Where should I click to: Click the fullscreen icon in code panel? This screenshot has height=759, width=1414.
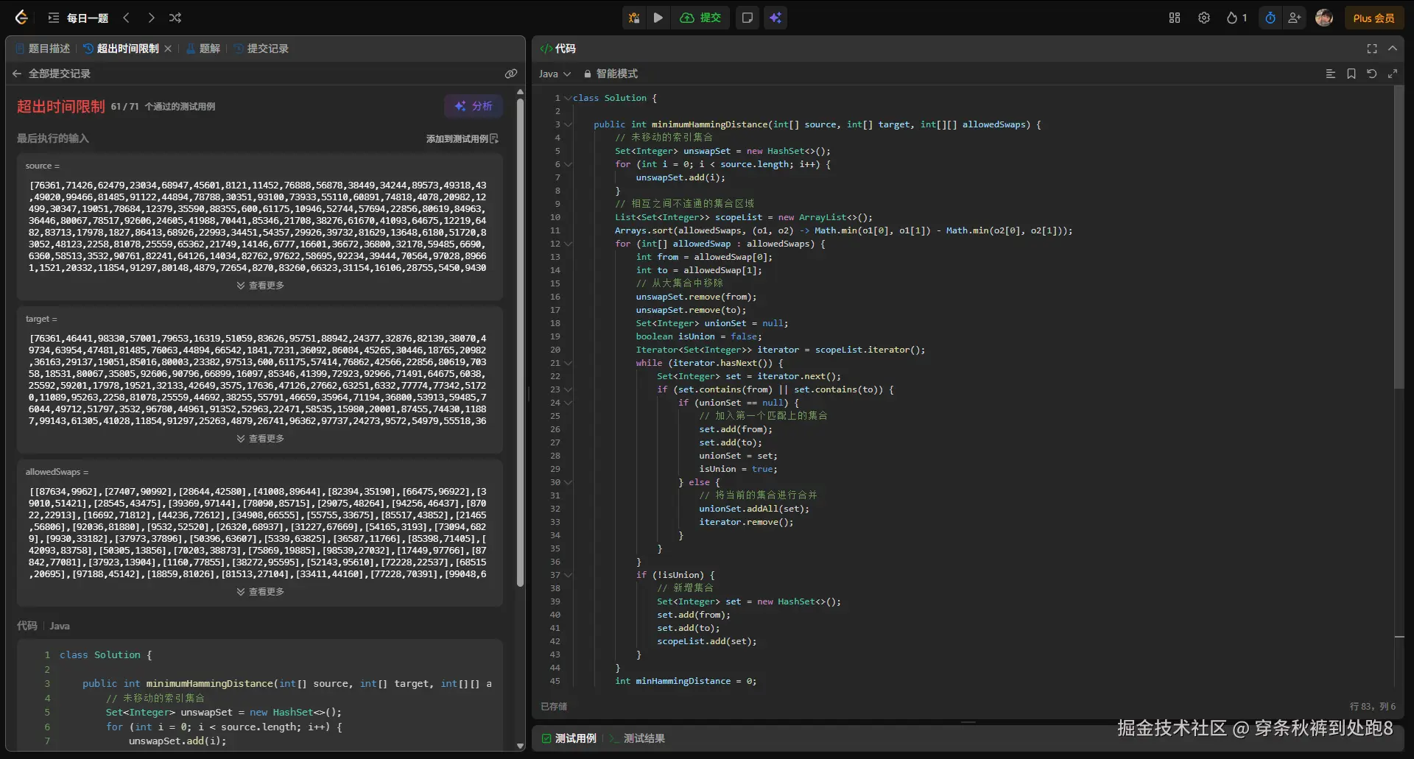coord(1371,49)
